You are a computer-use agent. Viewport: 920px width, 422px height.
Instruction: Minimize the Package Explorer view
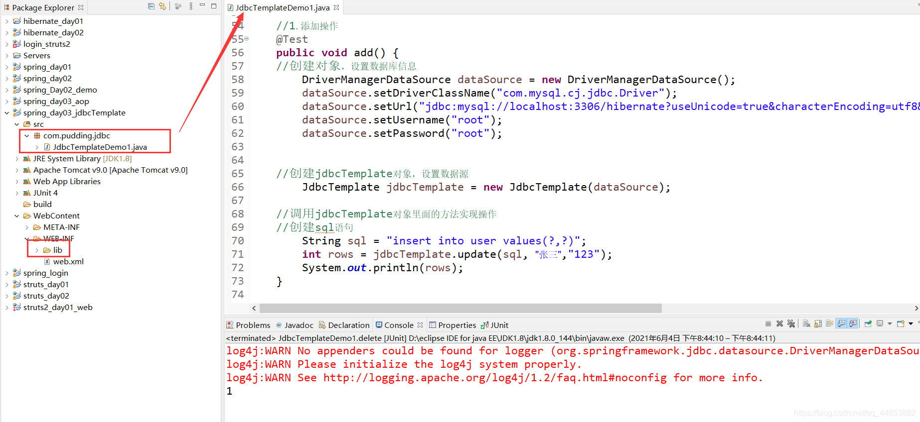tap(202, 5)
